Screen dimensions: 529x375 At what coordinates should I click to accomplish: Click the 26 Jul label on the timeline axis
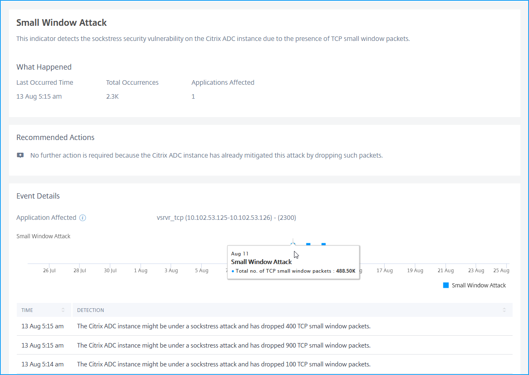pos(49,271)
